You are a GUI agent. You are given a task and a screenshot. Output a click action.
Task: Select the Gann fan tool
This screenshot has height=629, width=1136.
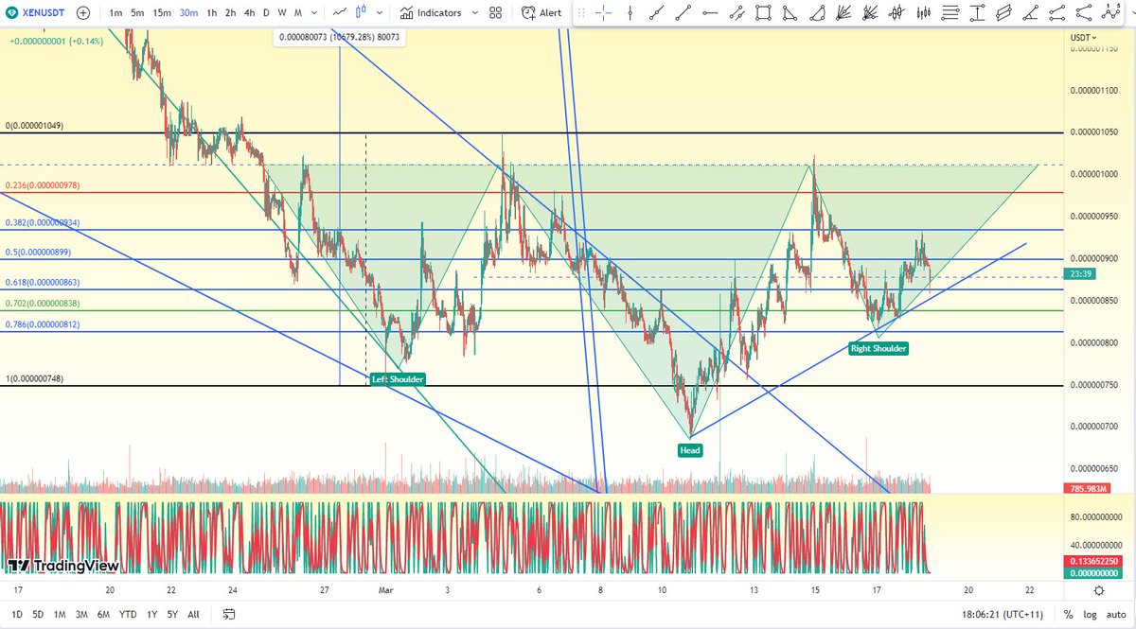(x=843, y=13)
